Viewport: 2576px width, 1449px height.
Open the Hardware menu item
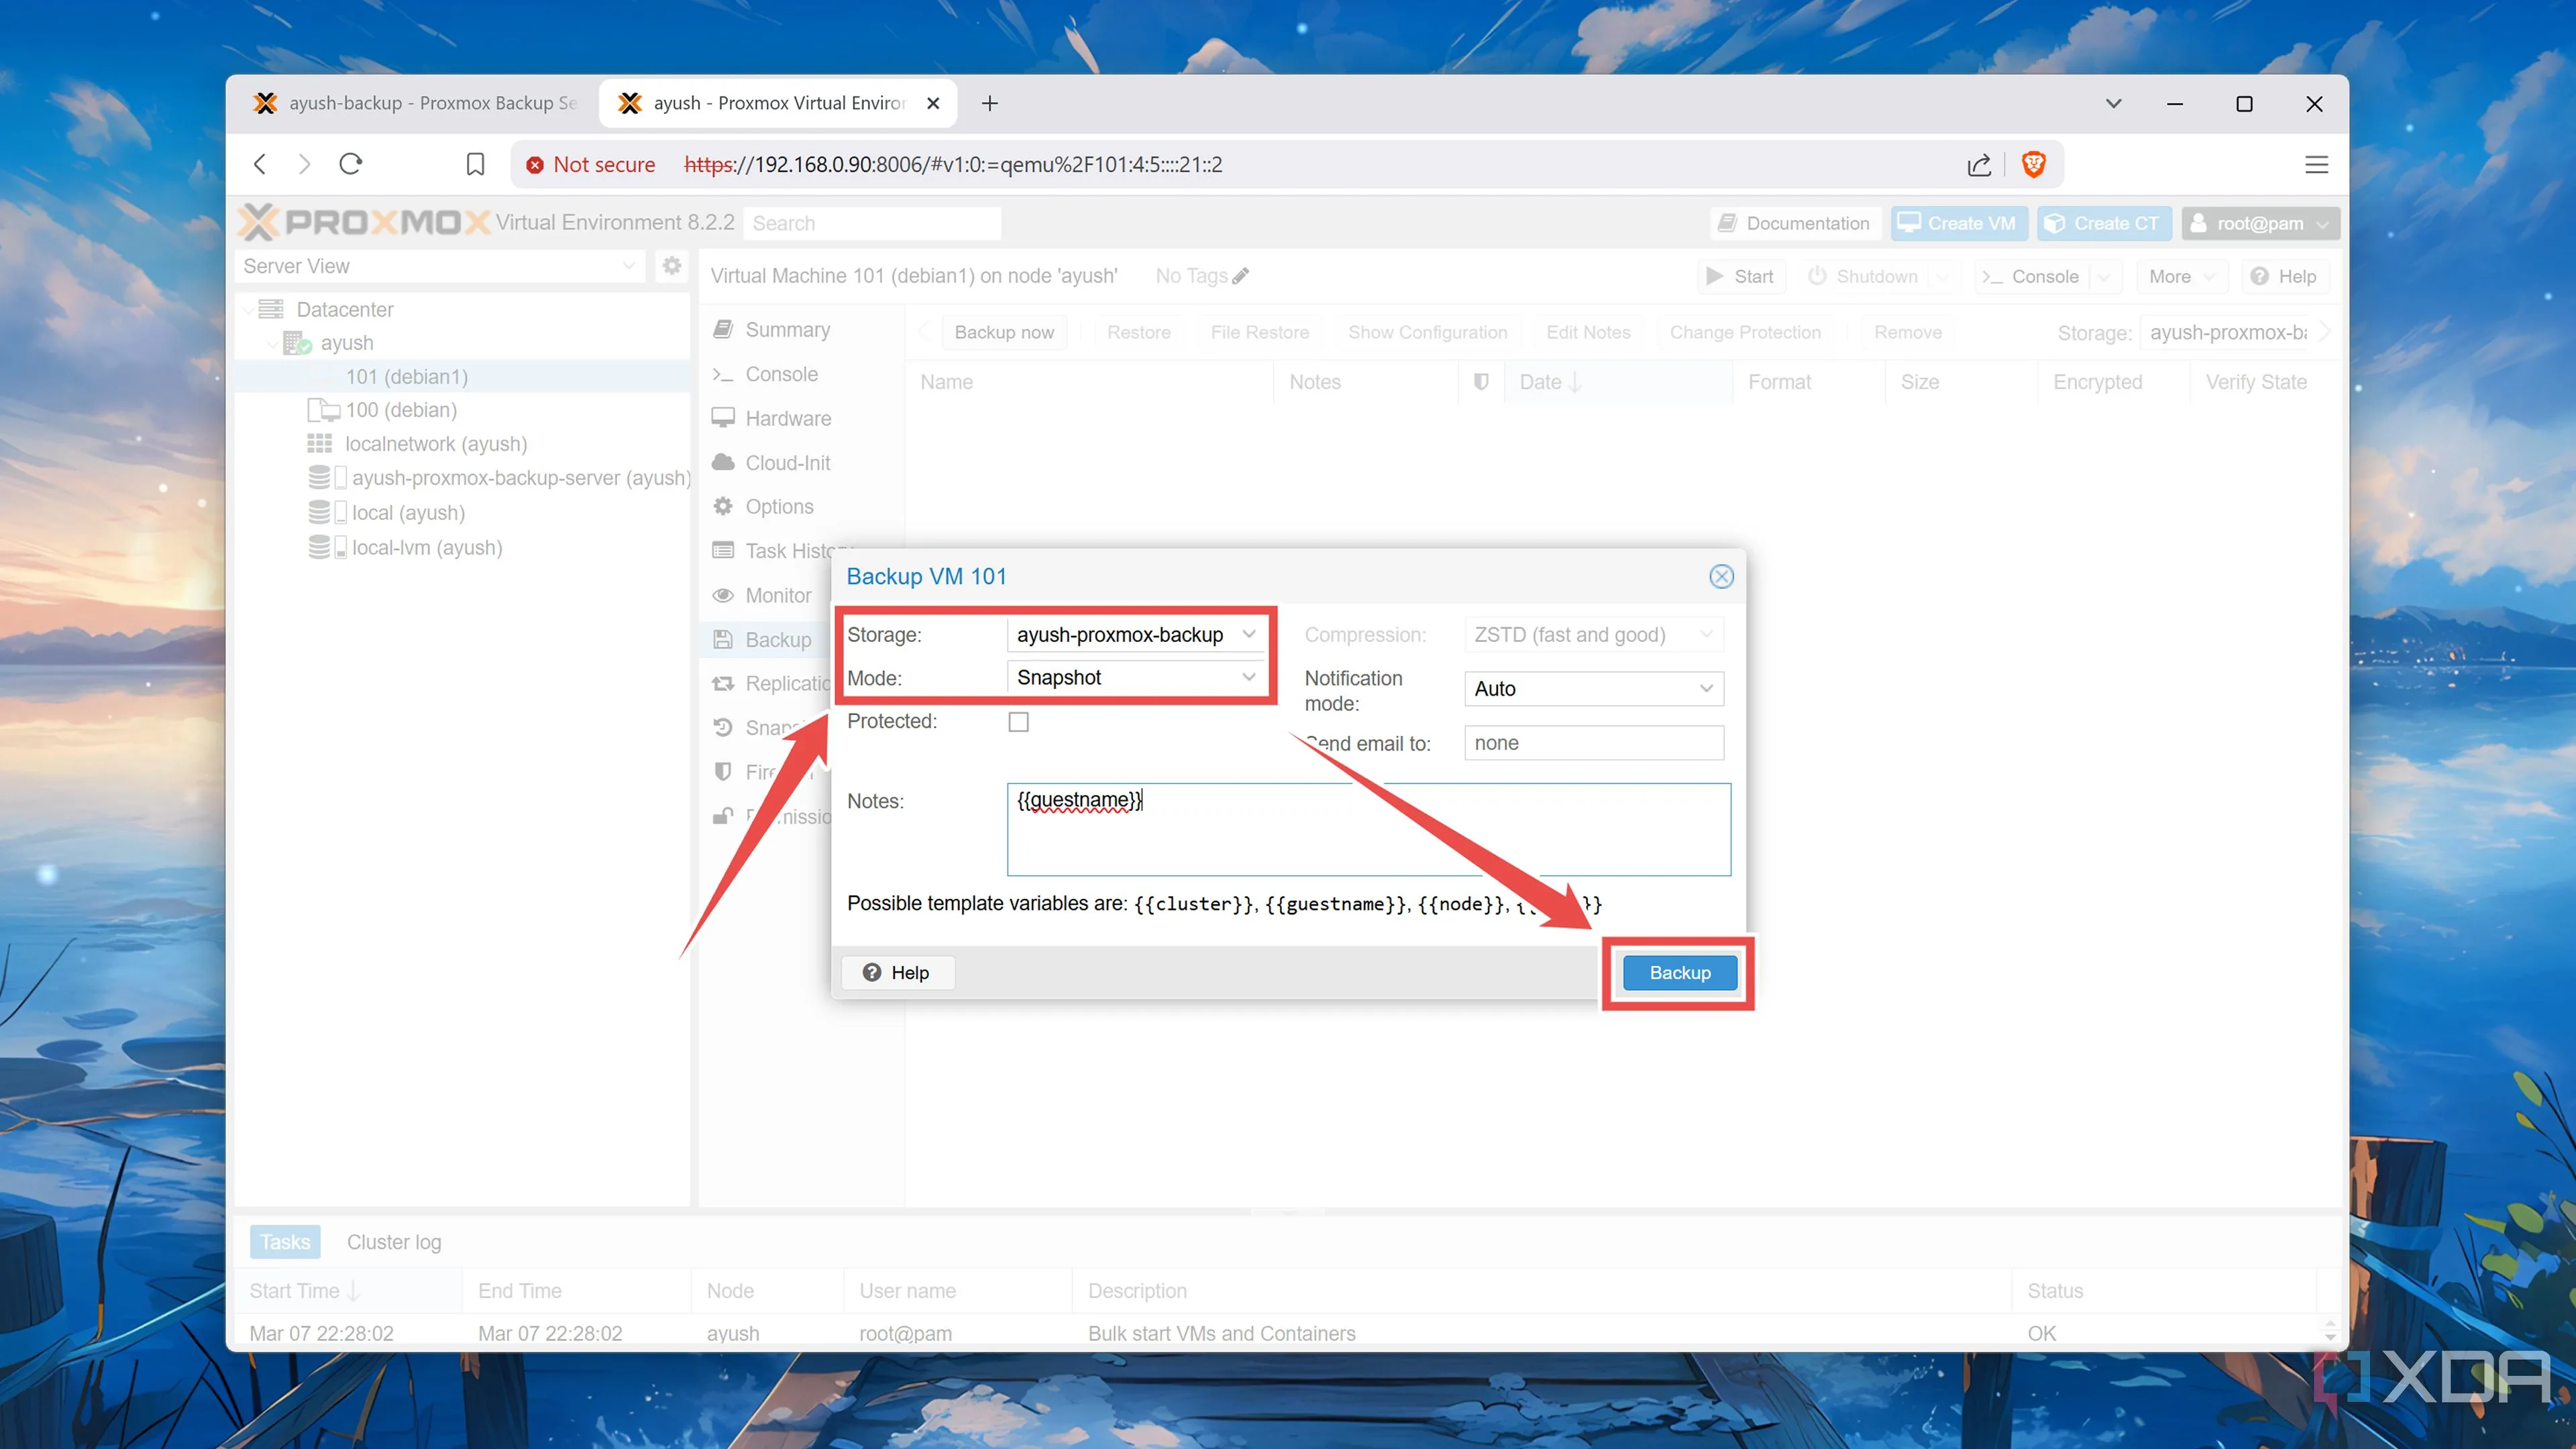(787, 418)
